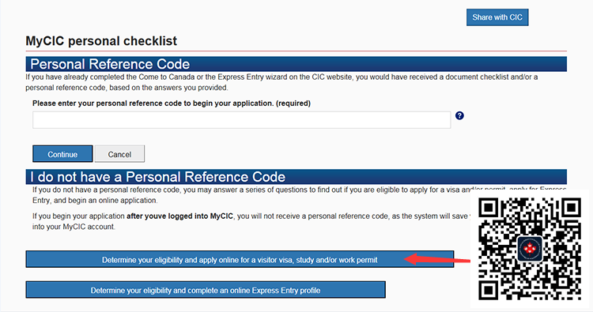Determine eligibility for visitor visa, study, work permit
593x312 pixels.
(x=240, y=260)
